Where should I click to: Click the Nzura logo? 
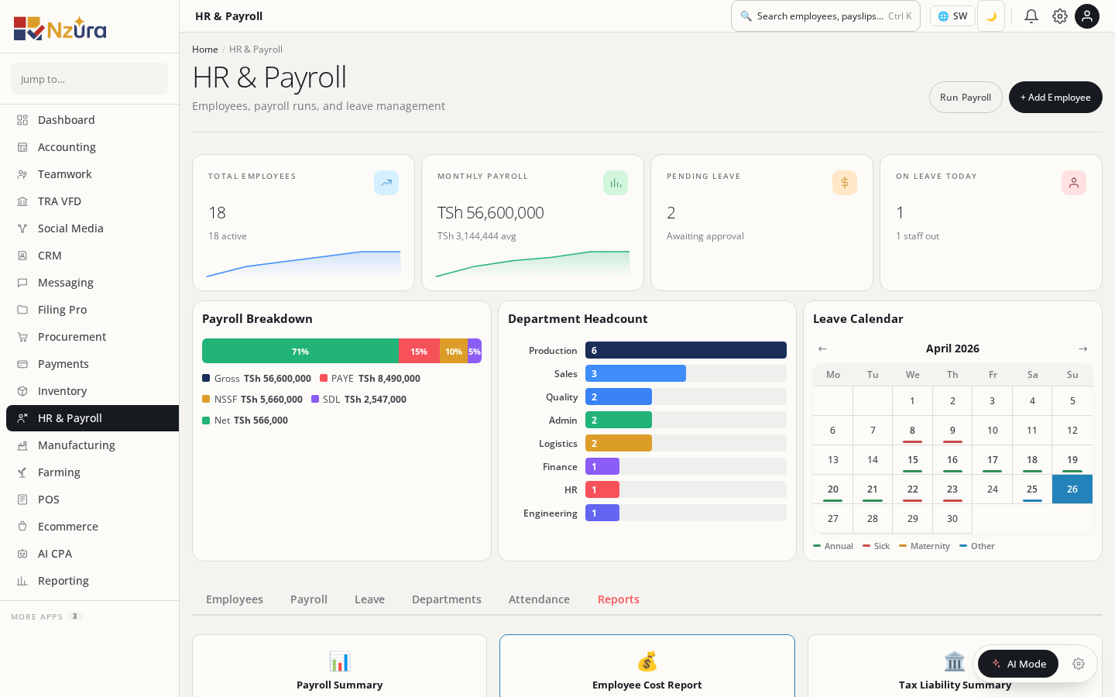tap(60, 29)
